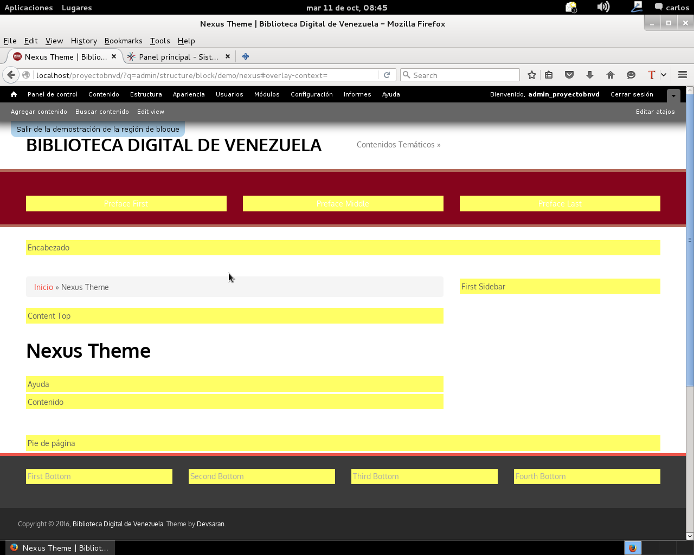The height and width of the screenshot is (555, 694).
Task: Click the Nexus Theme taskbar window button
Action: (60, 548)
